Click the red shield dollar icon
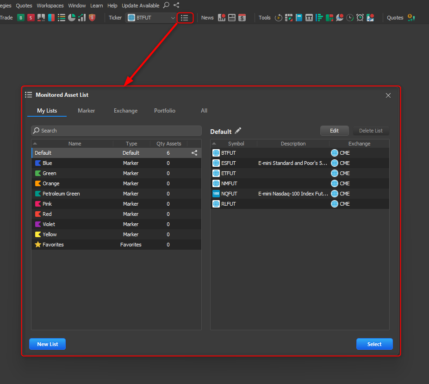429x384 pixels. (92, 18)
